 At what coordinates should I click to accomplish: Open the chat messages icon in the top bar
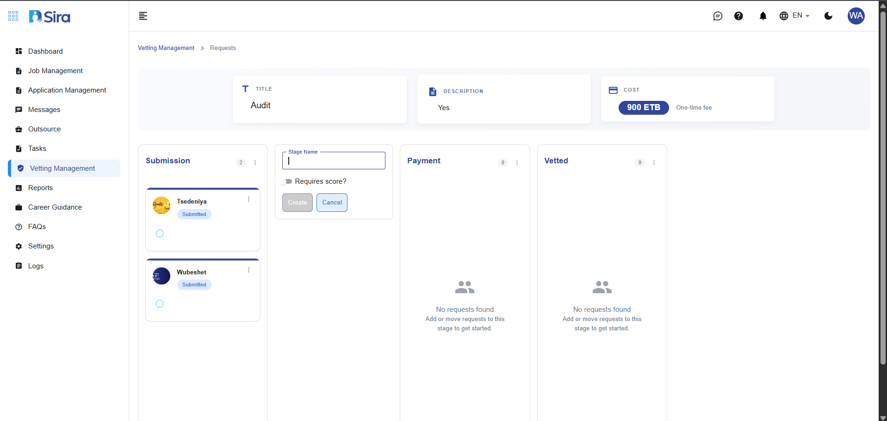[x=718, y=16]
